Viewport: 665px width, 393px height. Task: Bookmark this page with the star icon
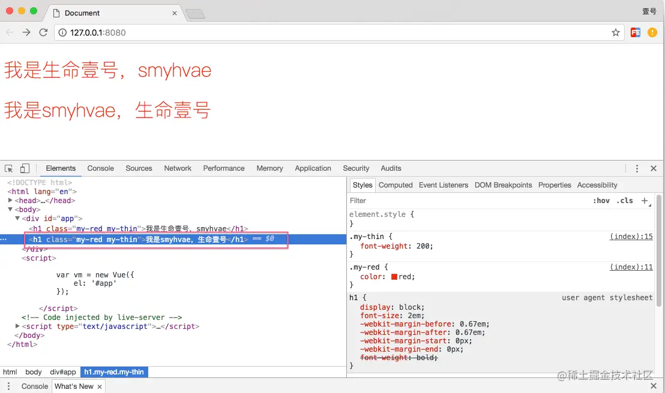pyautogui.click(x=615, y=32)
